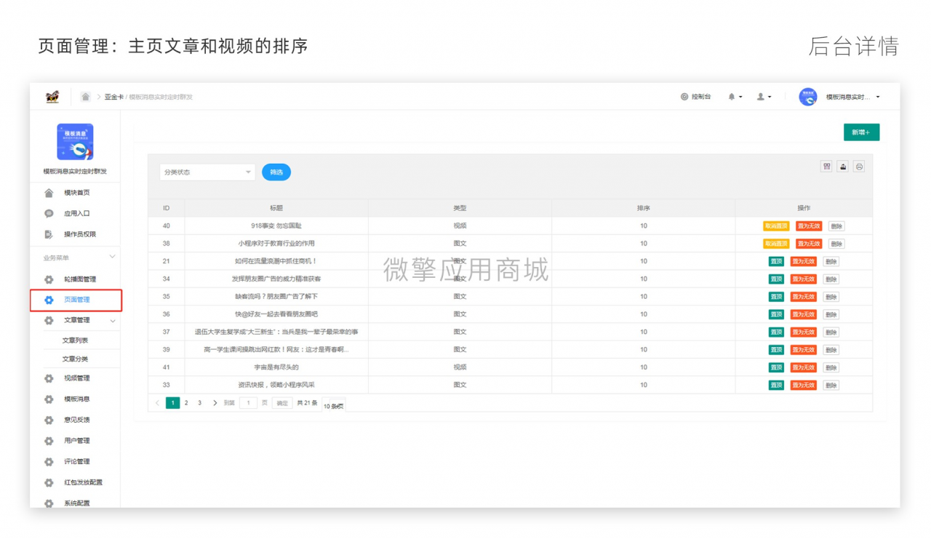The width and height of the screenshot is (931, 539).
Task: Open the user profile icon menu
Action: 764,97
